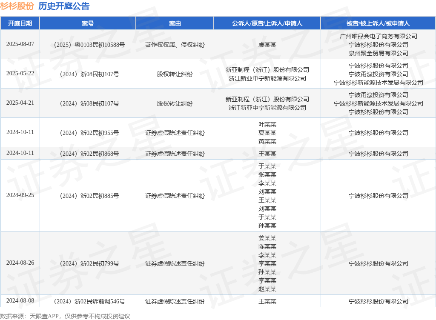Click plaintiff 陈某某
The image size is (436, 320).
(267, 246)
